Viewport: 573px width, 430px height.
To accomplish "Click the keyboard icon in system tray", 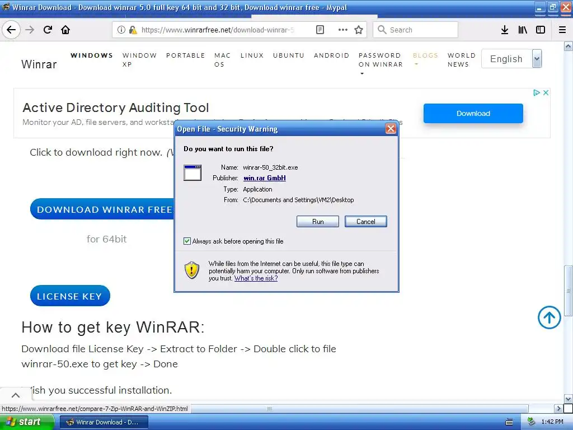I will [x=509, y=422].
